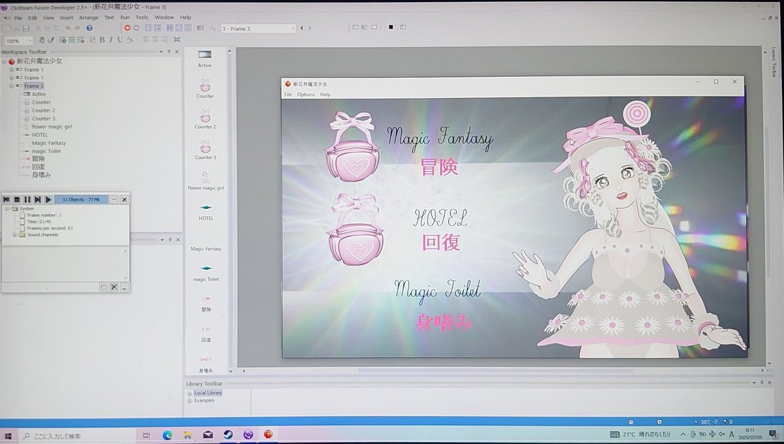Select magic Toilet in the workspace tree
This screenshot has height=444, width=784.
46,151
